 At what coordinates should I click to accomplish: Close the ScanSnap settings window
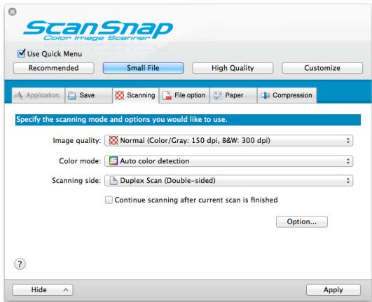(13, 12)
